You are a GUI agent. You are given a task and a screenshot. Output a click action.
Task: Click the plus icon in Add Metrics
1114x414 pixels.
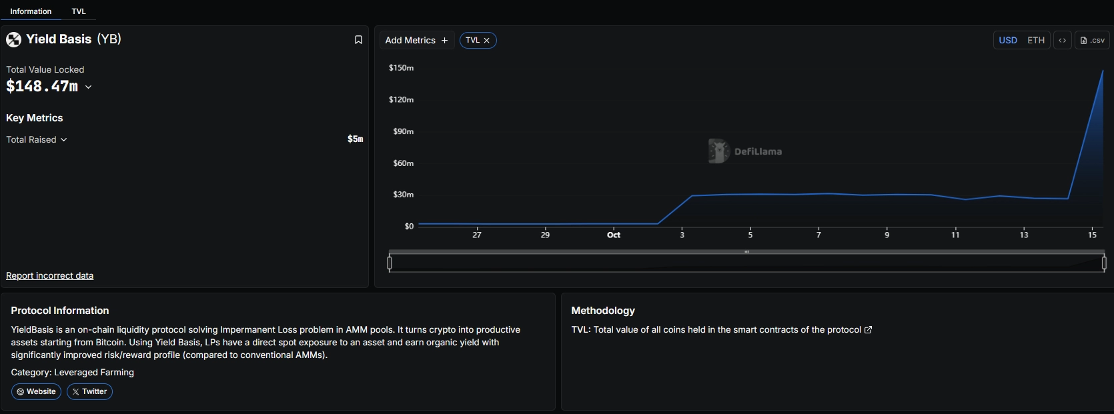coord(444,41)
